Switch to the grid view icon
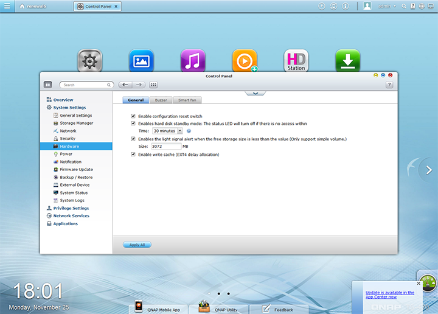438x314 pixels. click(x=153, y=85)
